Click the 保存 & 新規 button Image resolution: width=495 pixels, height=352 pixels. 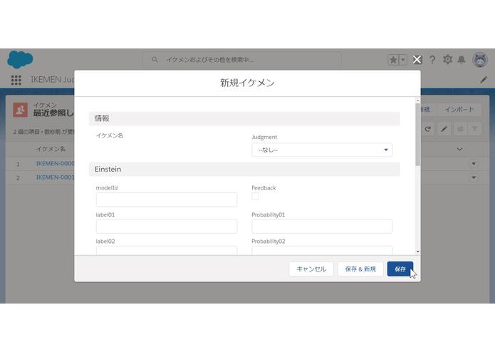[360, 269]
